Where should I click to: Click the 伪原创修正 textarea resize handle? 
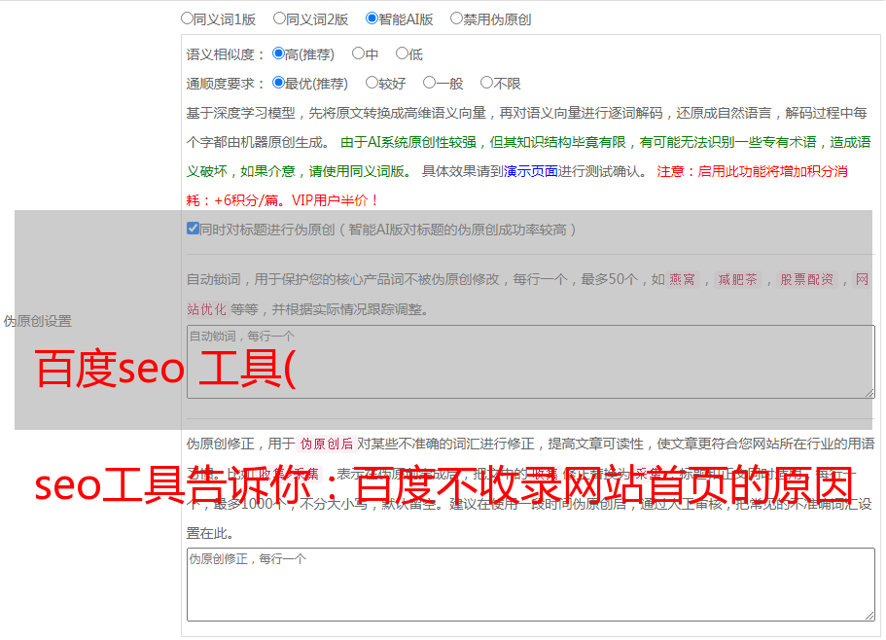(x=869, y=616)
